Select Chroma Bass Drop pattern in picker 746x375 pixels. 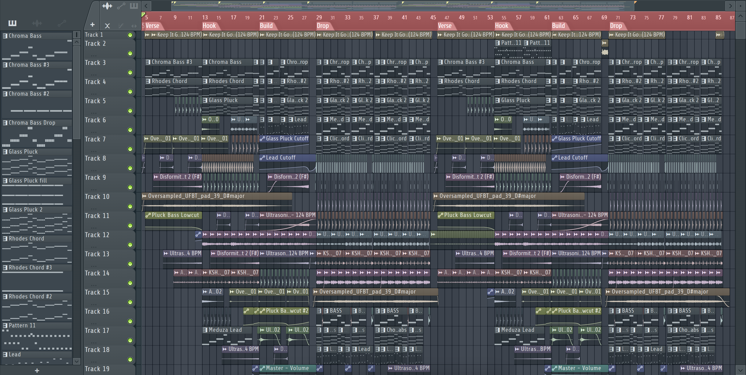[37, 123]
